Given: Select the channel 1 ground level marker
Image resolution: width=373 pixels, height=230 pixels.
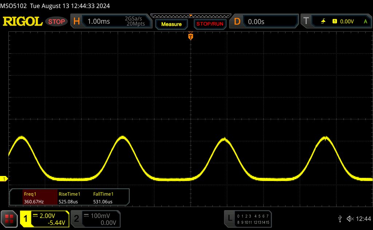Looking at the screenshot, I should tap(4, 179).
